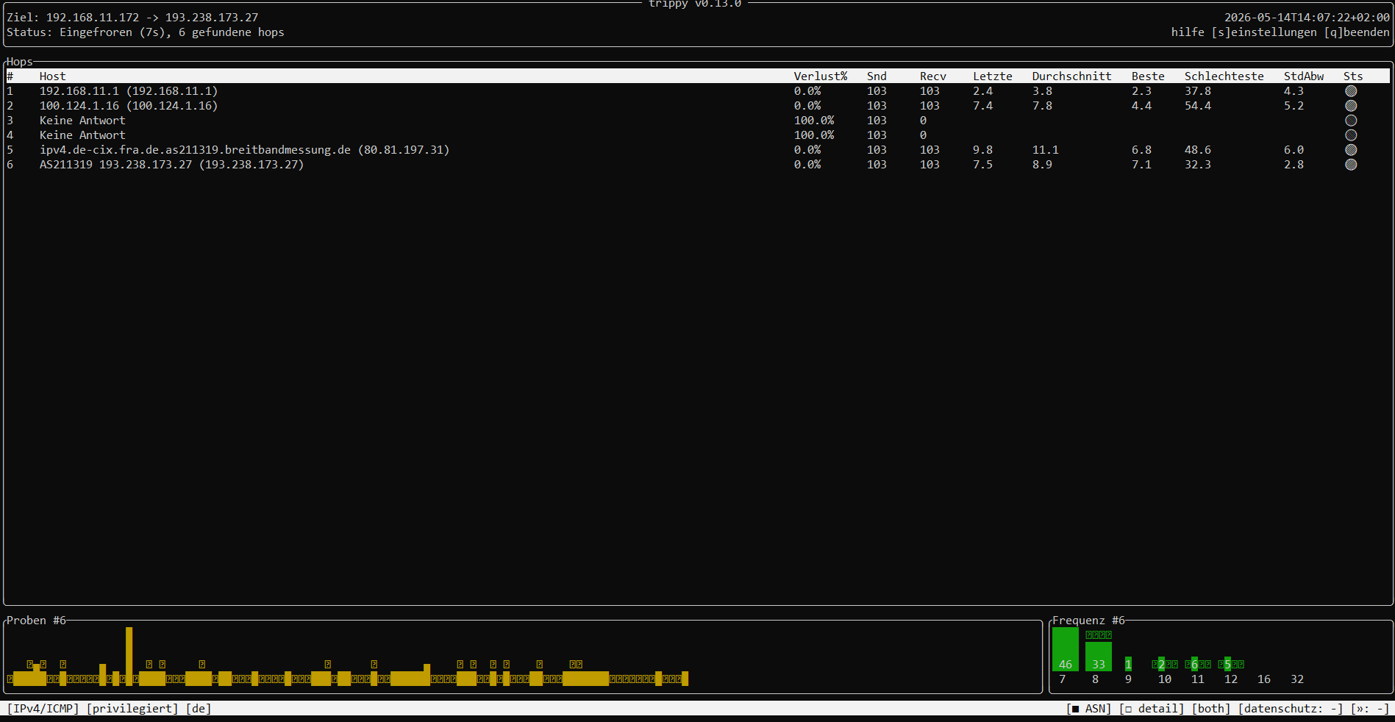
Task: Open [s]einstellungen settings
Action: point(1264,32)
